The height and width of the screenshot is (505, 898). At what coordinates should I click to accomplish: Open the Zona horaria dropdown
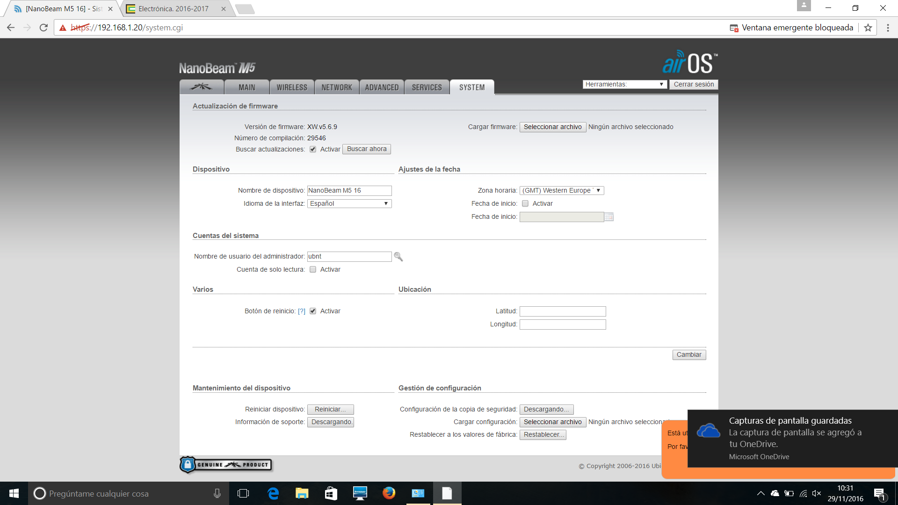click(x=562, y=190)
